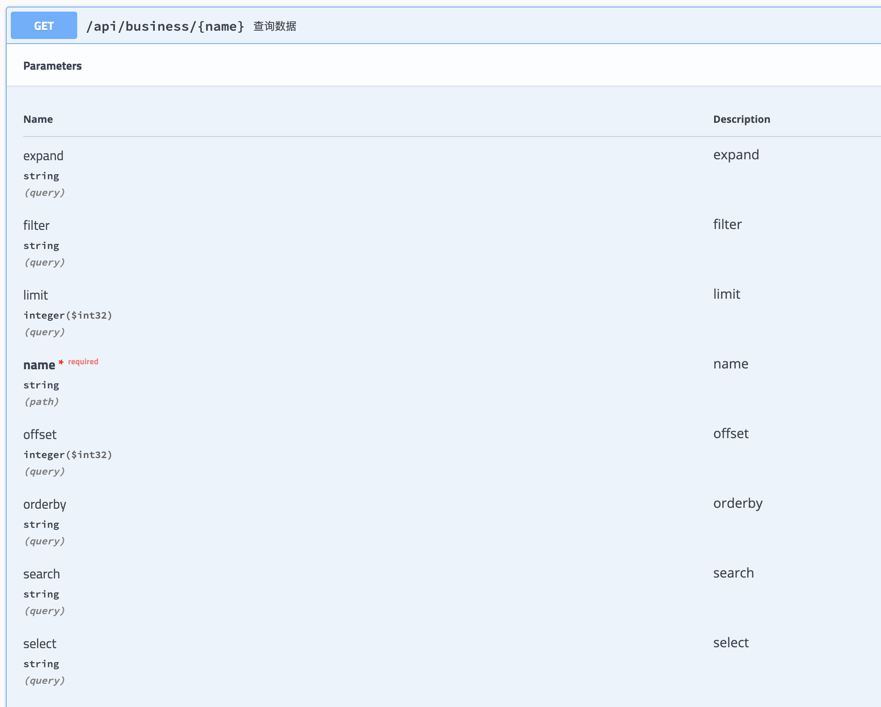Click the blue GET method badge

(x=44, y=26)
